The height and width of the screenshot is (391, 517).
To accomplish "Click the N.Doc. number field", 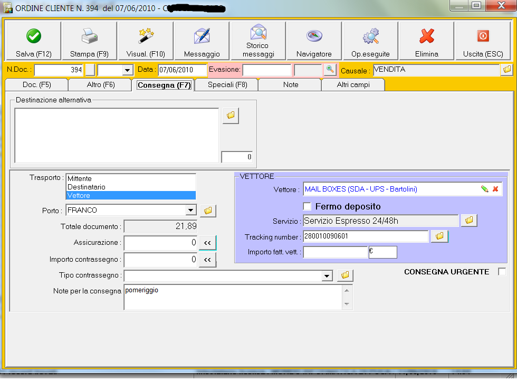I will click(x=59, y=70).
